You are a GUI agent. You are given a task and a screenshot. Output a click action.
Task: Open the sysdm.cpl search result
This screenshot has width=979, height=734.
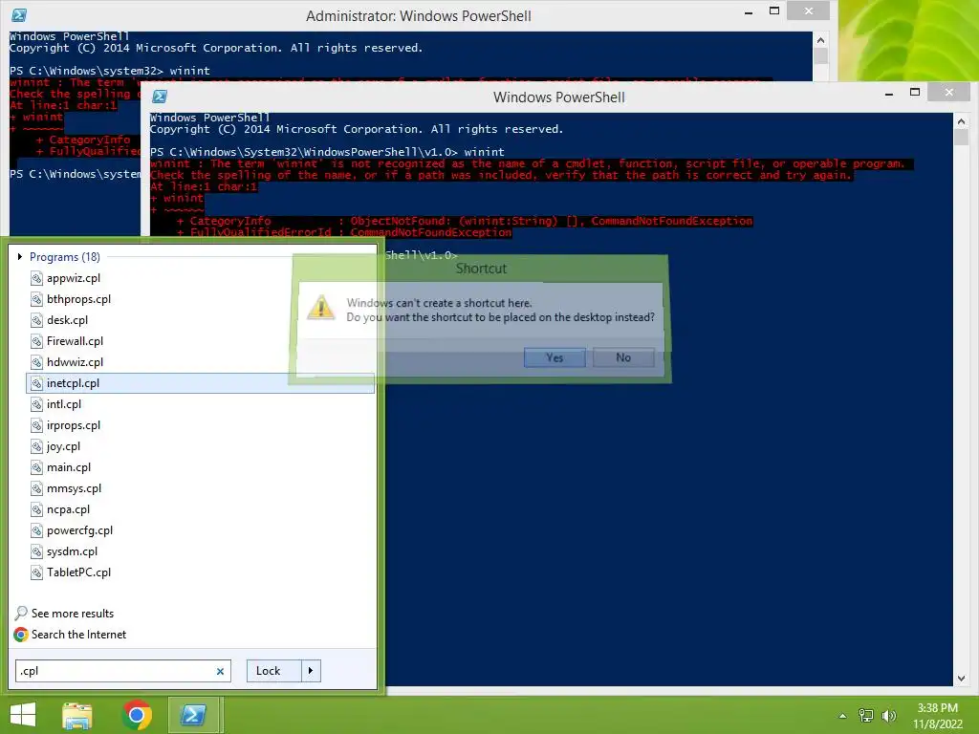[200, 551]
